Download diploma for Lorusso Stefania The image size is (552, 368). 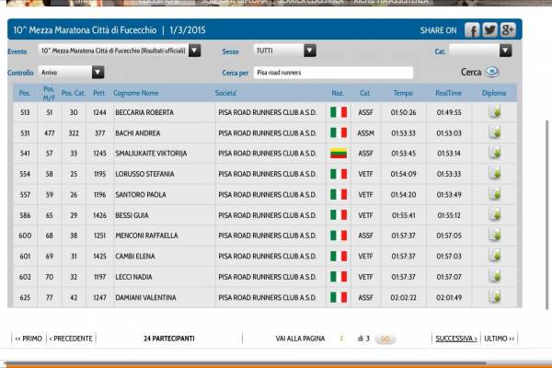[495, 174]
